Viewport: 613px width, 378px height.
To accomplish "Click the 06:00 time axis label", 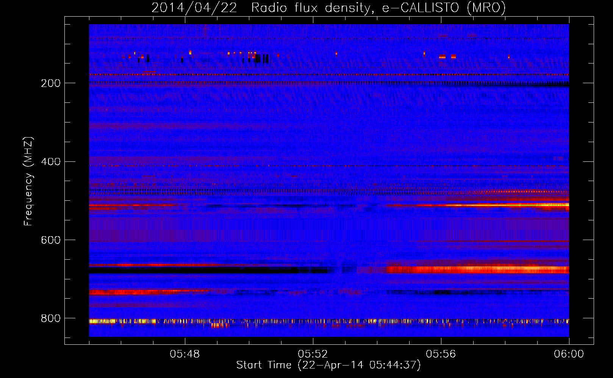I will click(569, 354).
